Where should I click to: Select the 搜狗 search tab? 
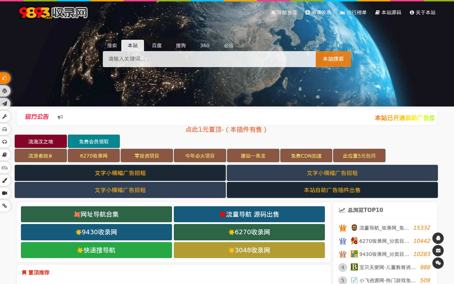[x=181, y=45]
